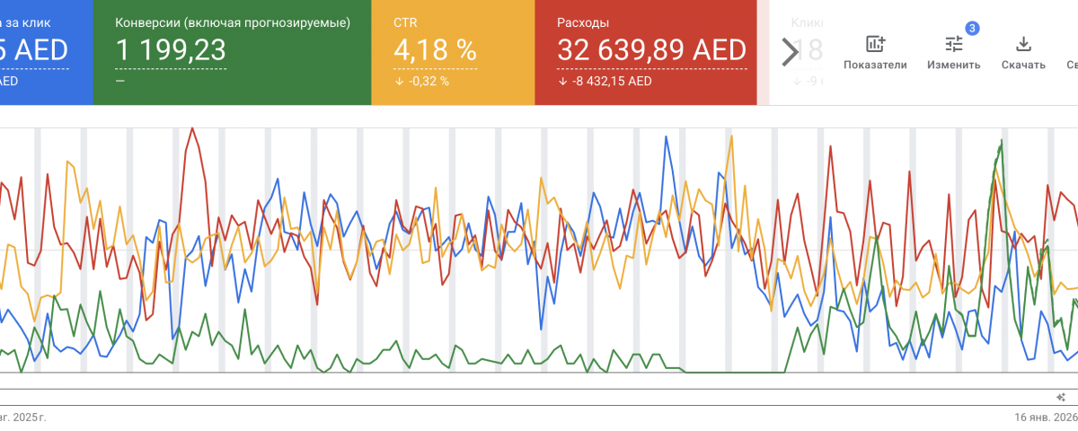Select the blue cost per click card
The height and width of the screenshot is (431, 1078).
point(45,52)
